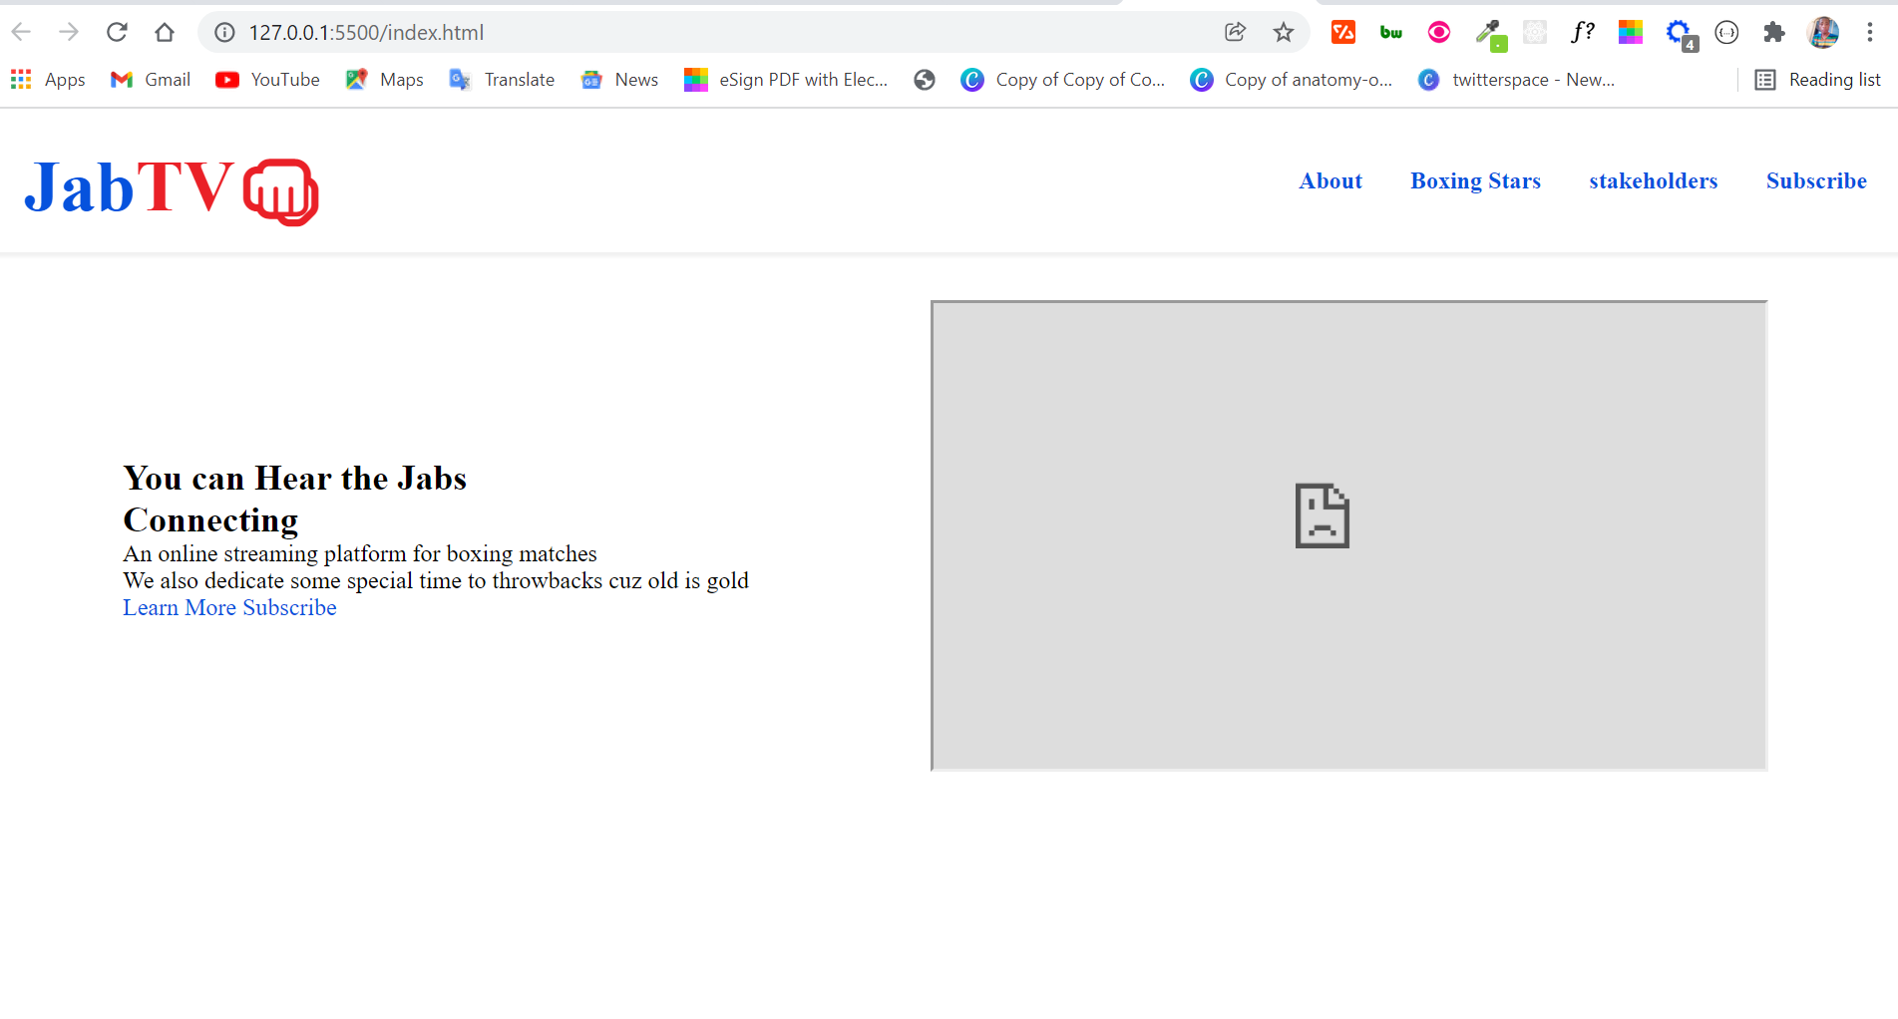Click the JabTV logo text
The image size is (1898, 1019).
(129, 187)
